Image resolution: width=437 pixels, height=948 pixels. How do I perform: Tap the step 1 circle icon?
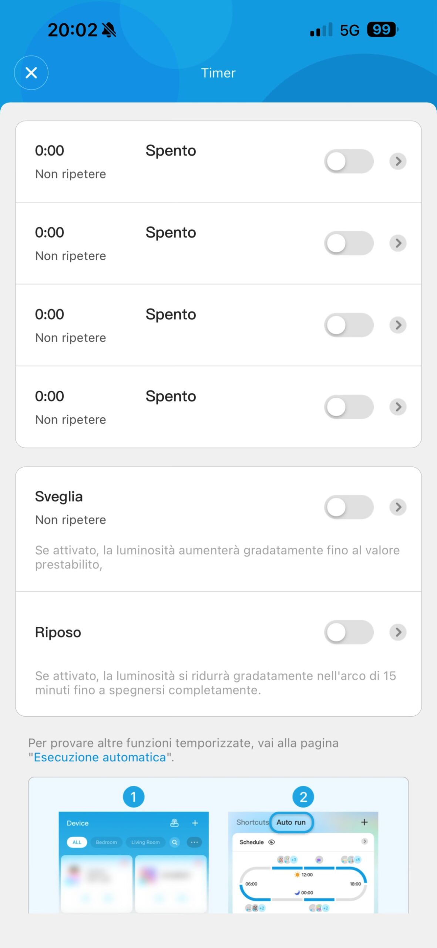click(134, 797)
